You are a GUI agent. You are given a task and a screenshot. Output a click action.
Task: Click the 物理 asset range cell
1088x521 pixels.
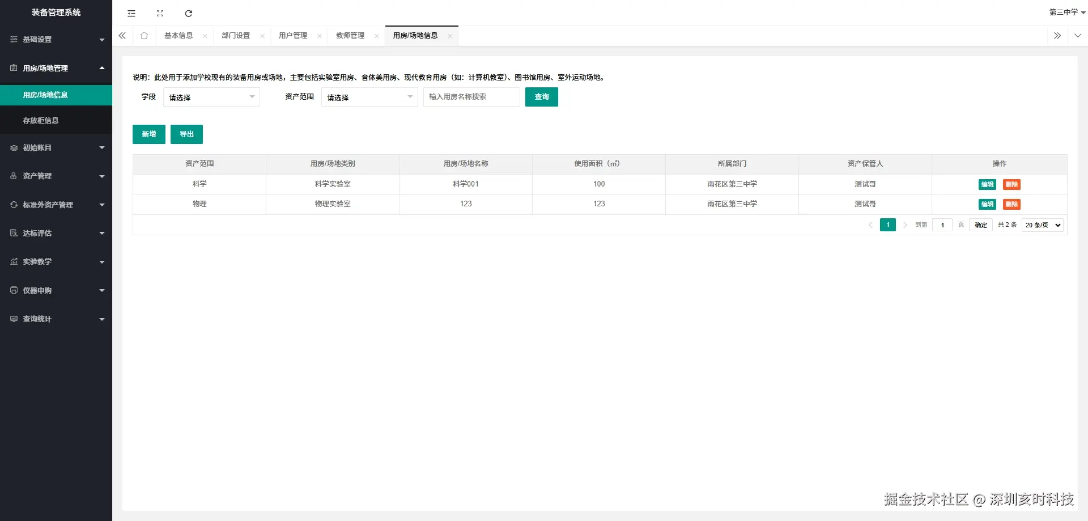click(199, 204)
